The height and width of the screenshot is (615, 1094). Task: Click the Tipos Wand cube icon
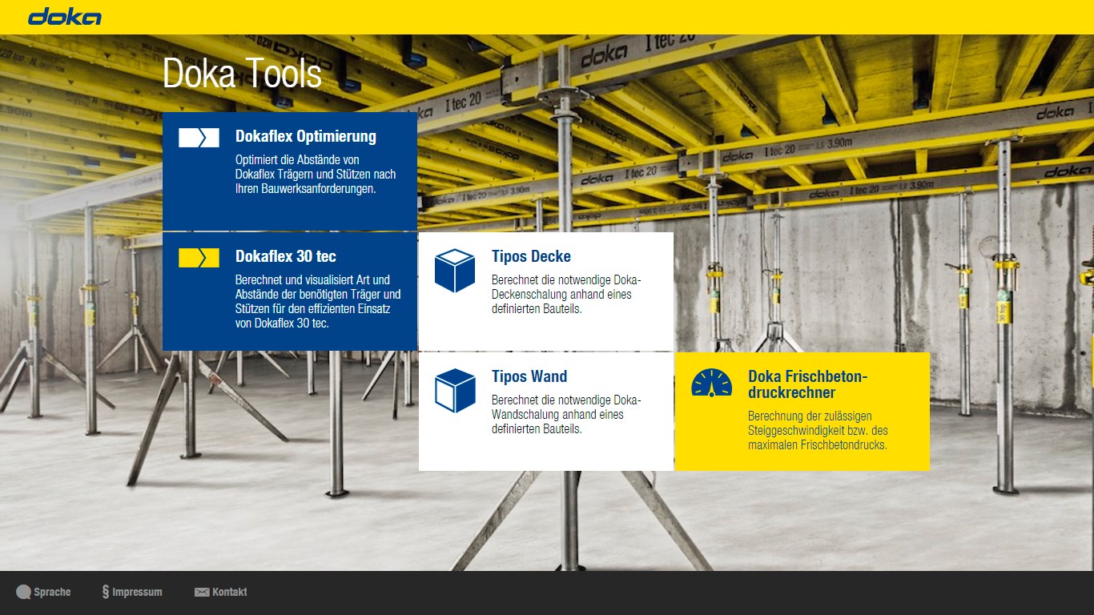coord(455,390)
